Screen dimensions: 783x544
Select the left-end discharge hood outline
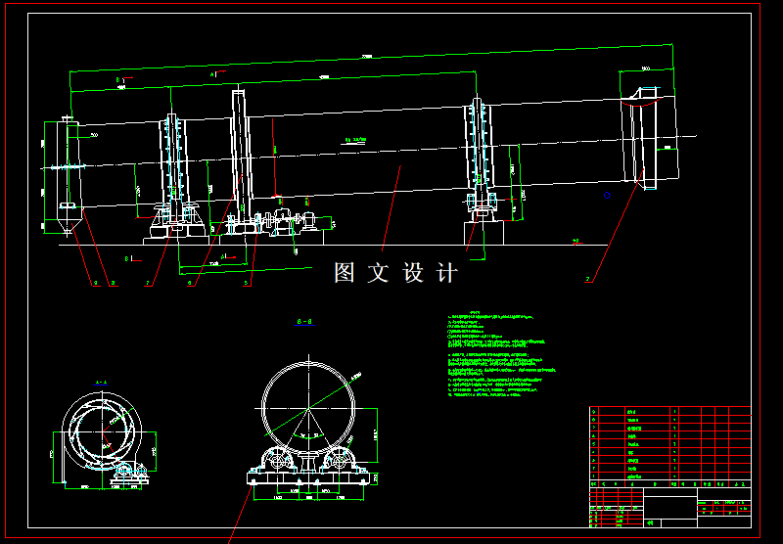coord(69,176)
